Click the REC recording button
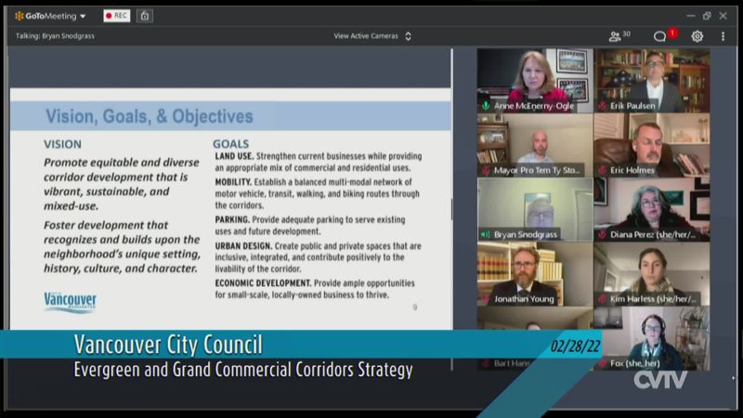Screen dimensions: 743x418 [117, 16]
